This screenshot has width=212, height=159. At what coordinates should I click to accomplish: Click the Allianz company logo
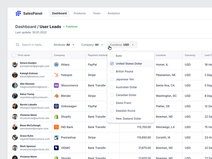(x=56, y=65)
